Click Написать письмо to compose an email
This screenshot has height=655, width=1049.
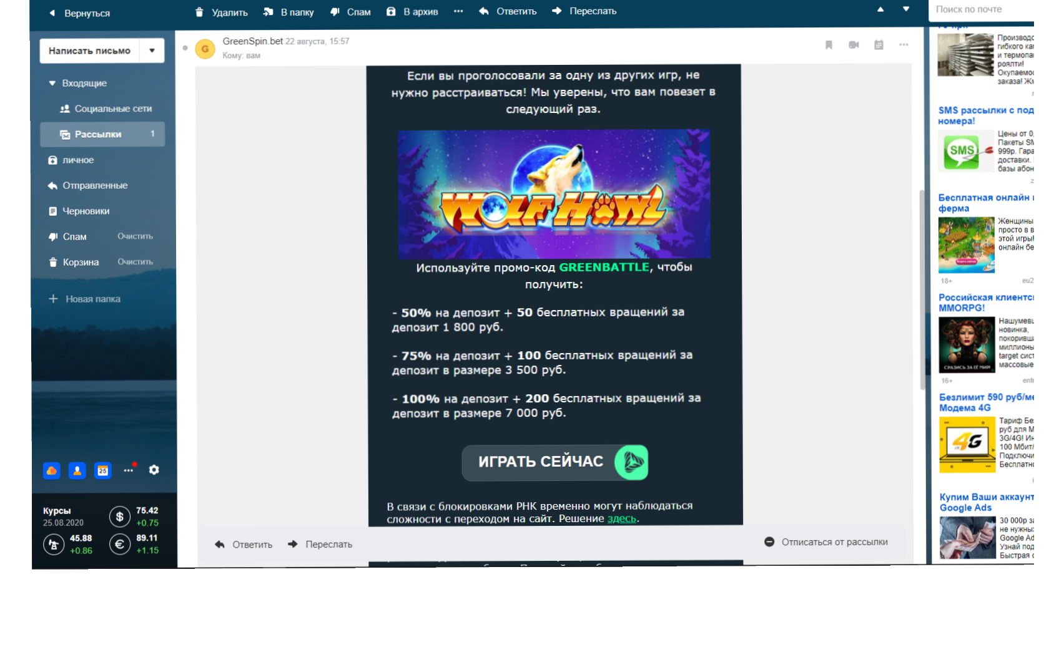pos(90,51)
